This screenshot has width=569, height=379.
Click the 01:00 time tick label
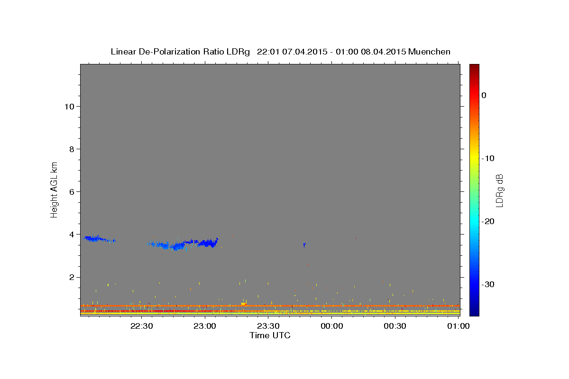point(458,326)
